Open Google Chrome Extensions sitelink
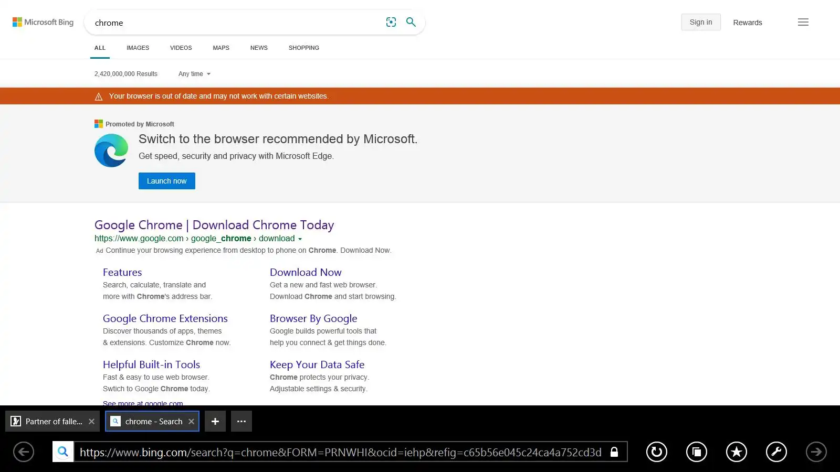 coord(165,318)
